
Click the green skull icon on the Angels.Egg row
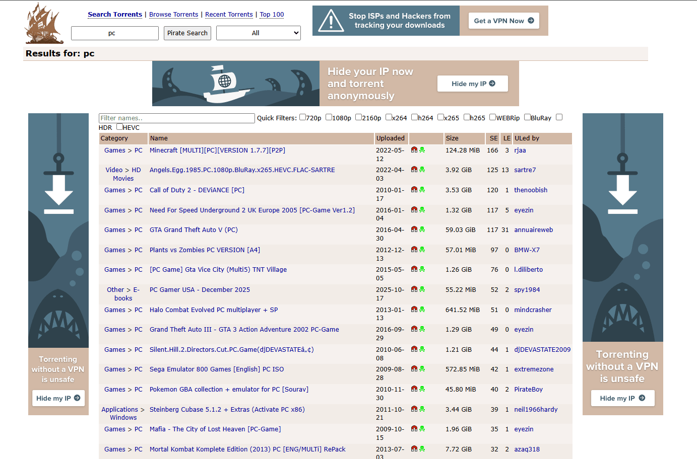(x=422, y=170)
